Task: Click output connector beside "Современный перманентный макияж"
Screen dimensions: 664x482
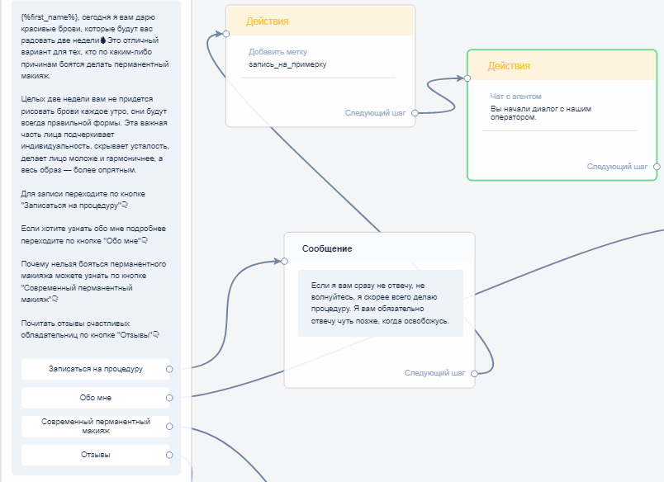Action: coord(169,427)
